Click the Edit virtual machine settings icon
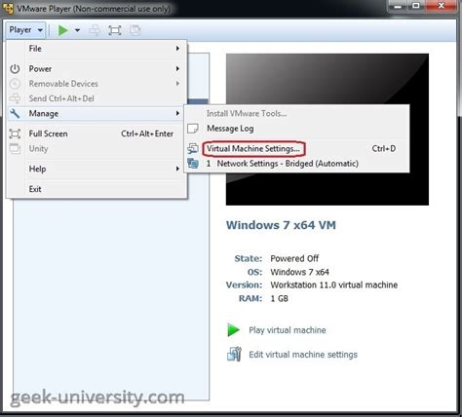 [234, 354]
